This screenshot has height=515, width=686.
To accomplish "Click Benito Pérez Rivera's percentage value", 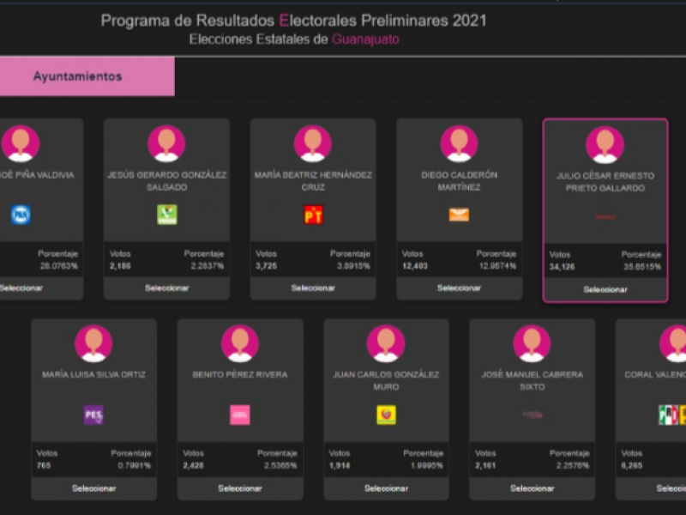I will coord(280,465).
